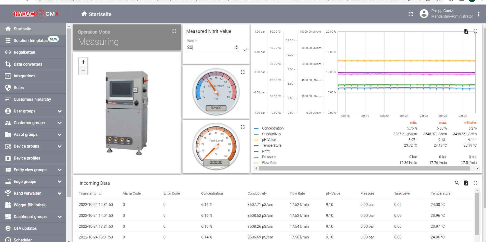Confirm the nitrit value with checkmark
The width and height of the screenshot is (486, 242).
[245, 50]
